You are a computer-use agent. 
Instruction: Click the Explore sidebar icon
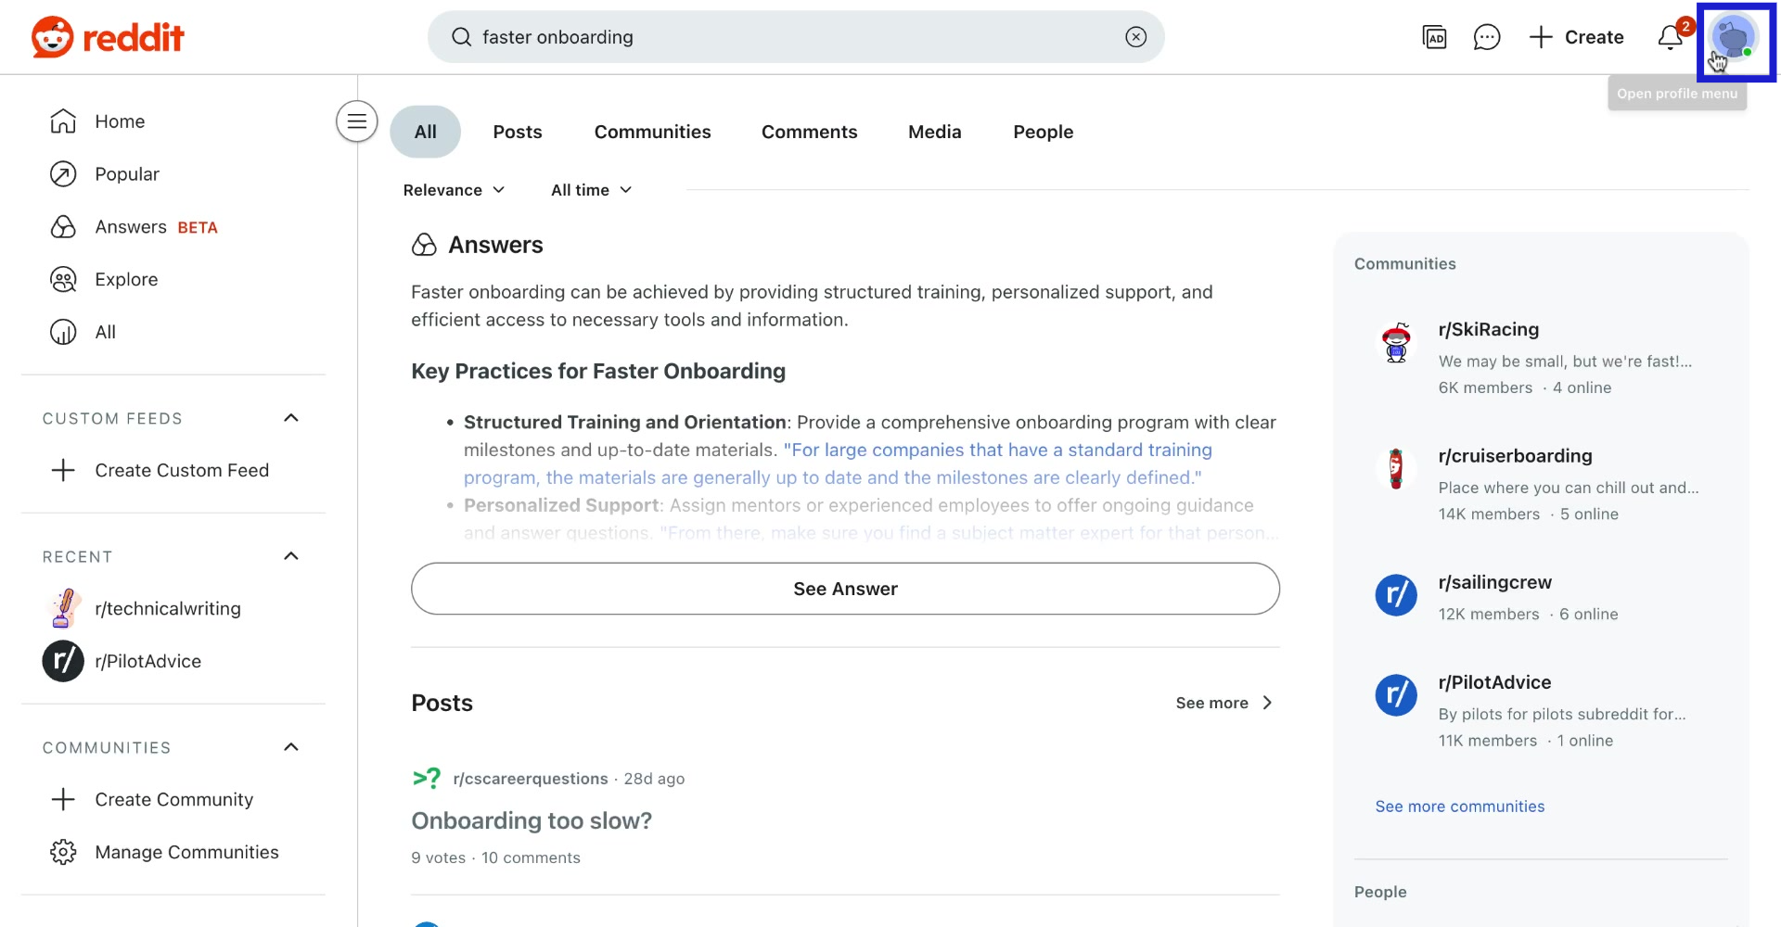pos(62,279)
